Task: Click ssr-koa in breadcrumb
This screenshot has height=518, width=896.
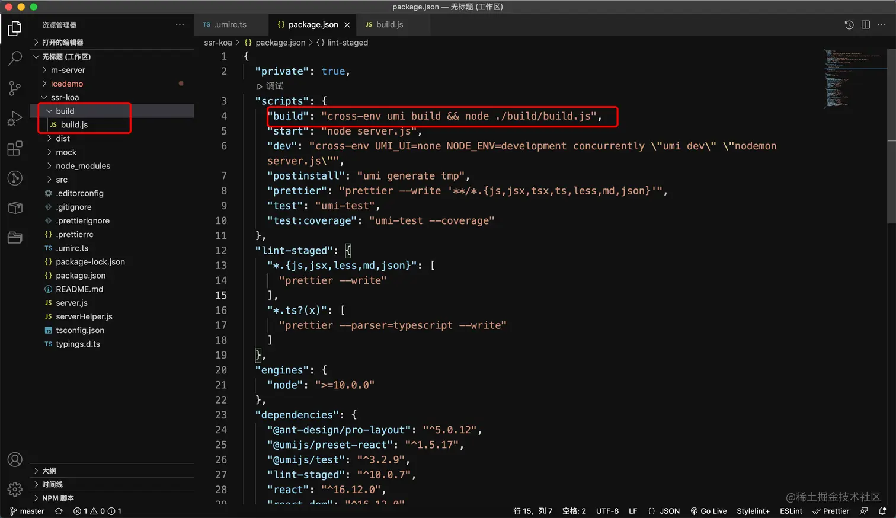Action: 218,43
